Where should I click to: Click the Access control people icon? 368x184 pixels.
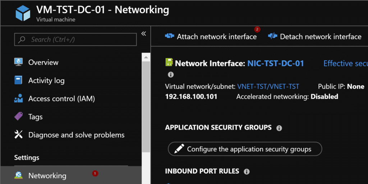(x=18, y=98)
